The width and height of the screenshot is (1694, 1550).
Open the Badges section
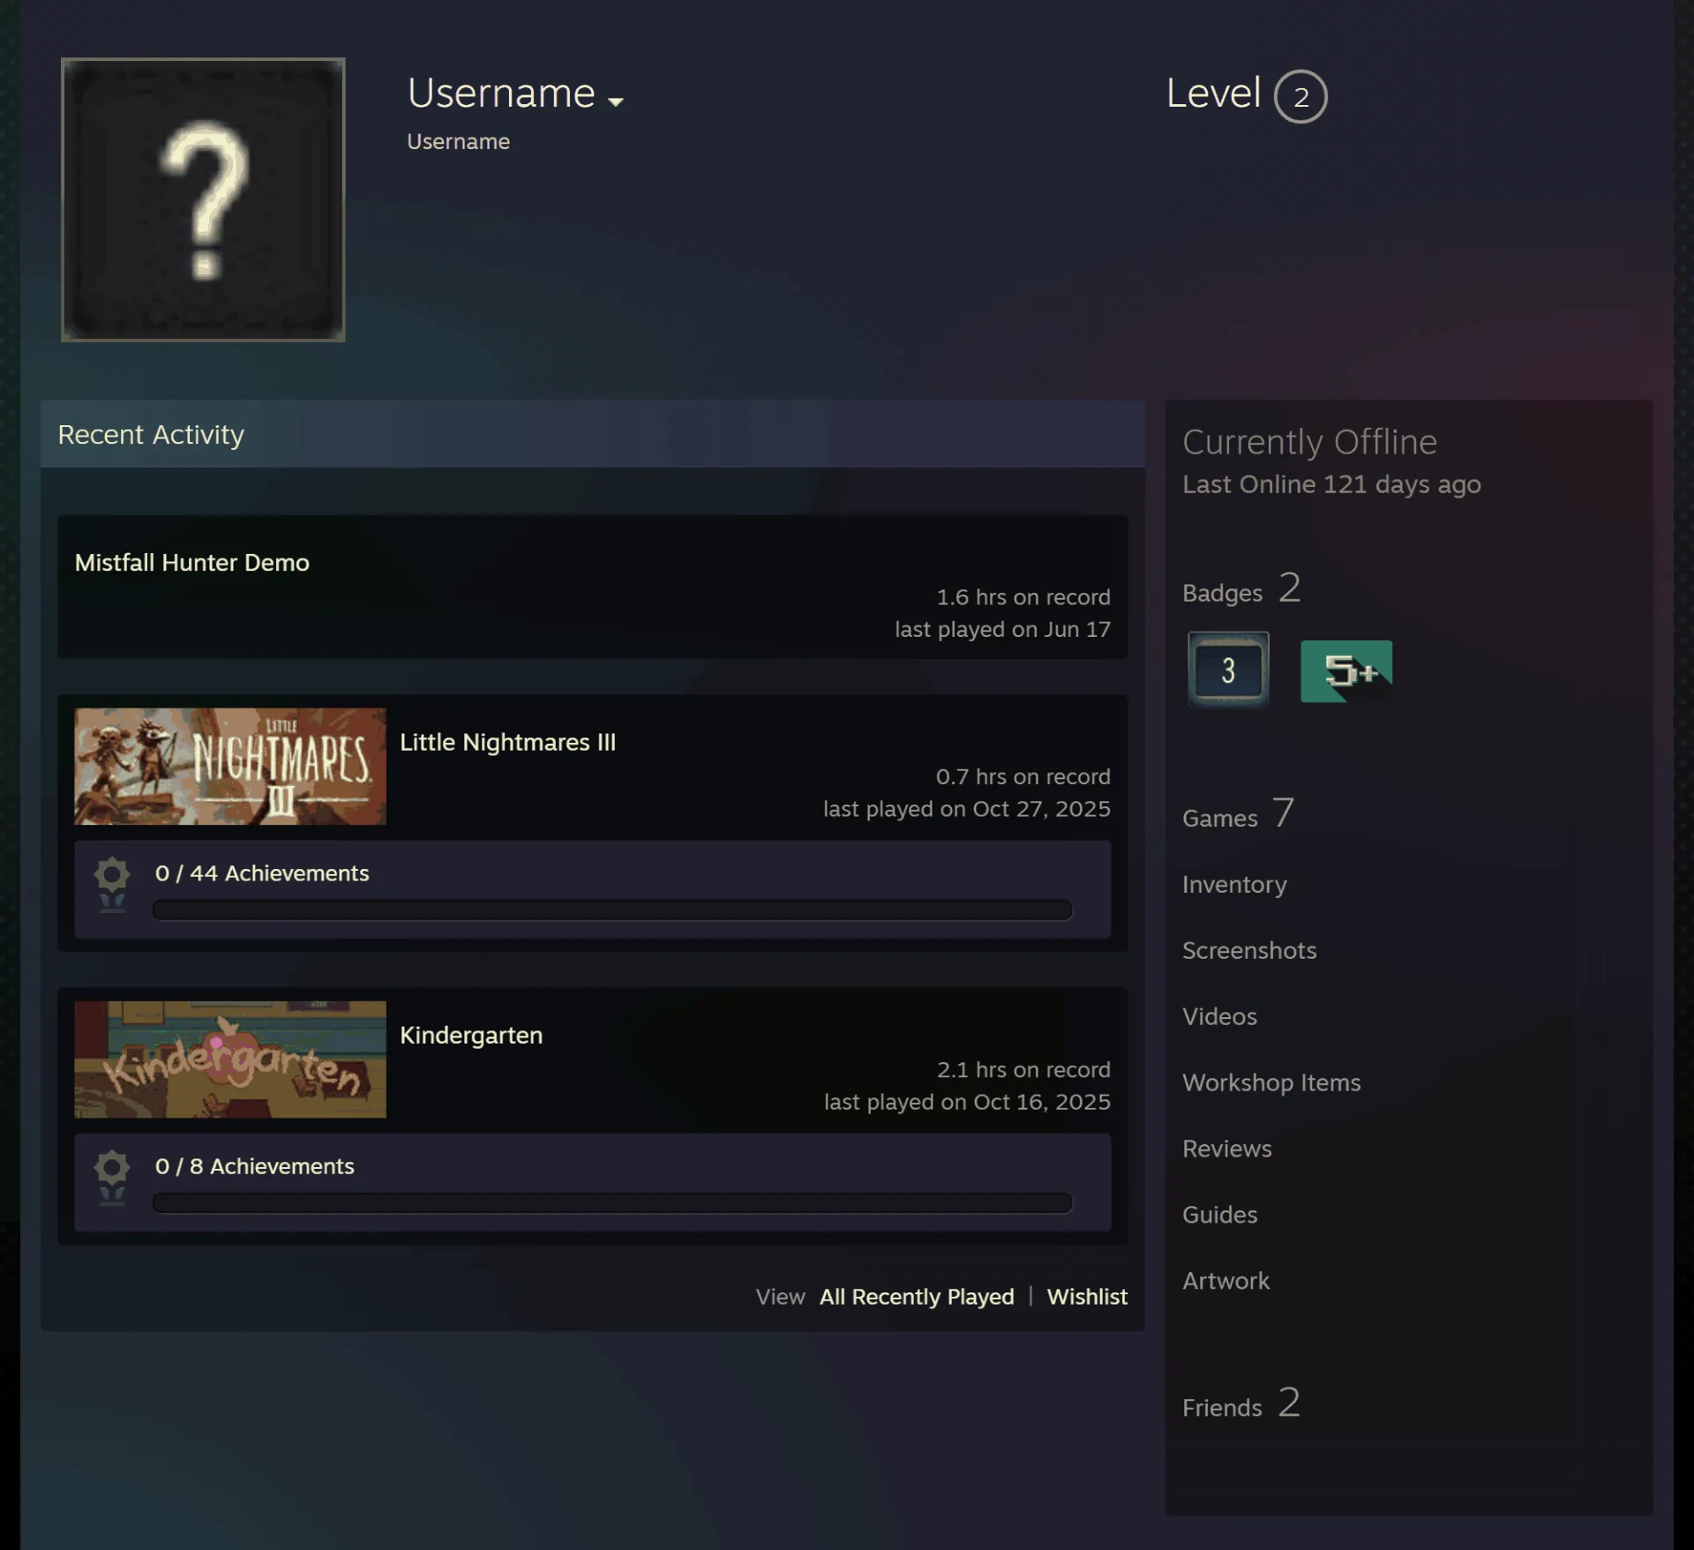[x=1241, y=589]
